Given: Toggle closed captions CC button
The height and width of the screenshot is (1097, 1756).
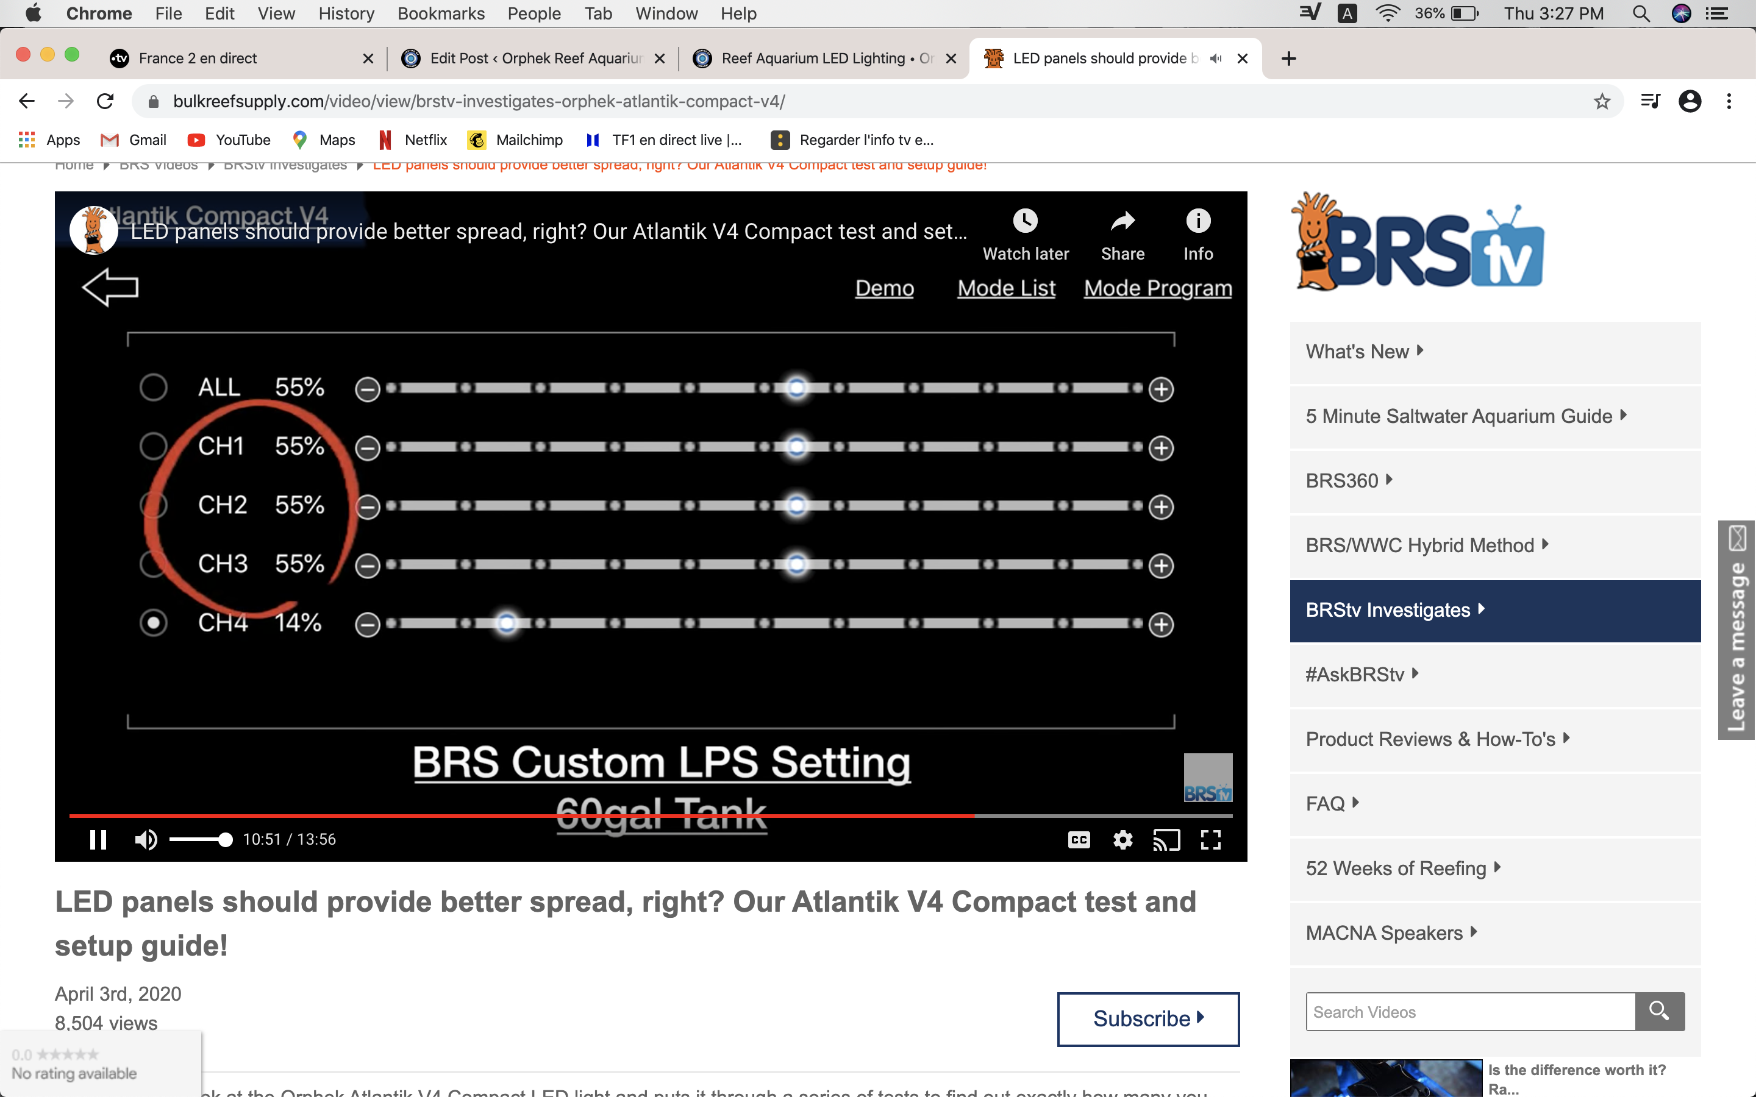Looking at the screenshot, I should (1079, 839).
